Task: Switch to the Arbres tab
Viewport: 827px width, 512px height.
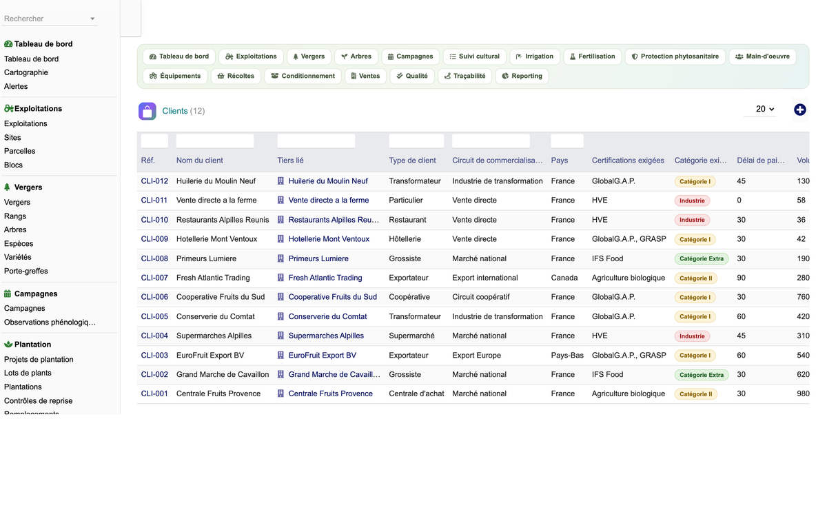Action: point(356,57)
